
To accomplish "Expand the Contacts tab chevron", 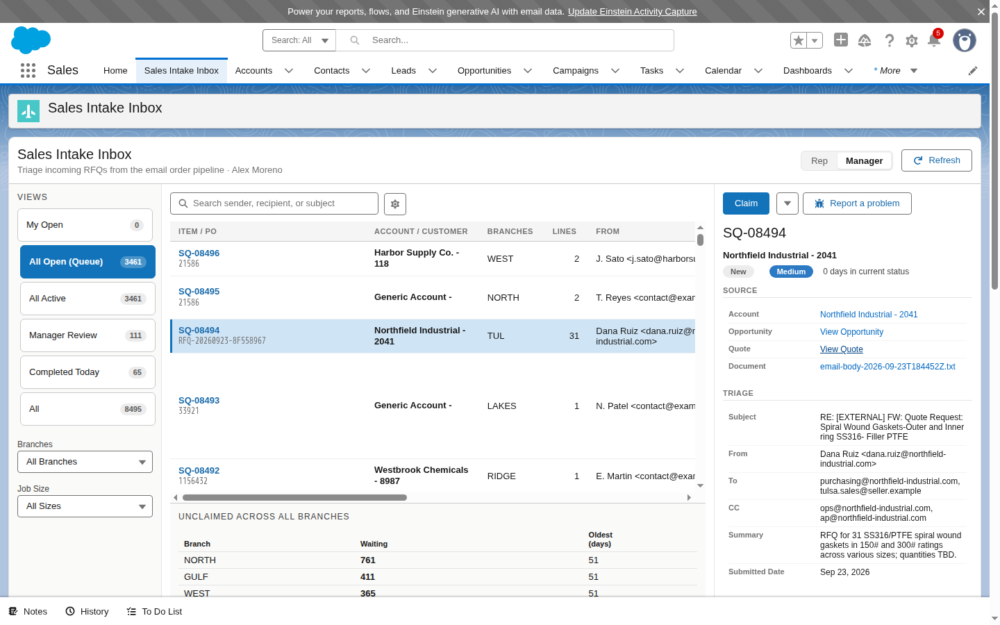I will click(x=366, y=71).
